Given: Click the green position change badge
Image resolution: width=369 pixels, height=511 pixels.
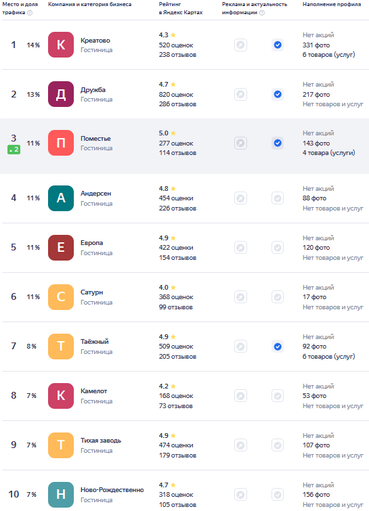Looking at the screenshot, I should (x=14, y=150).
